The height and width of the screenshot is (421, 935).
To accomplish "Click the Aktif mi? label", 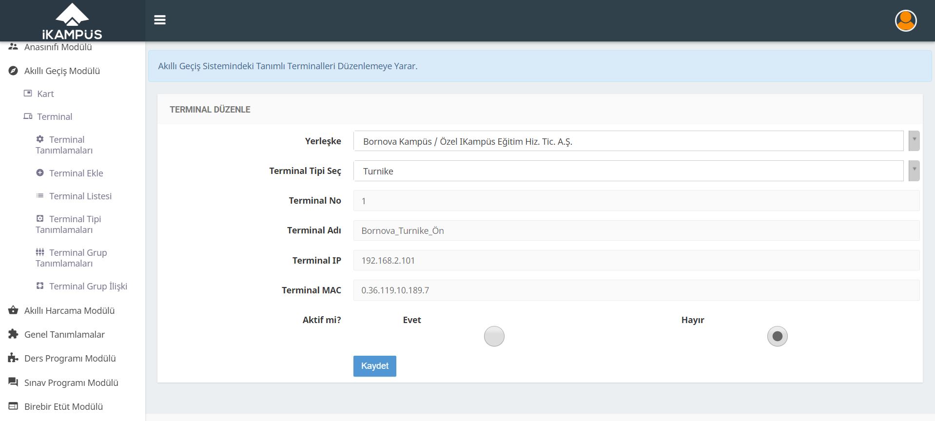I will tap(322, 320).
